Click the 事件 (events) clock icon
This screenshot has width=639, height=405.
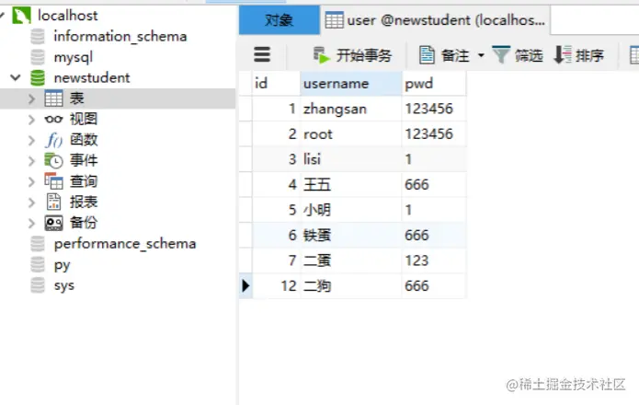tap(53, 161)
